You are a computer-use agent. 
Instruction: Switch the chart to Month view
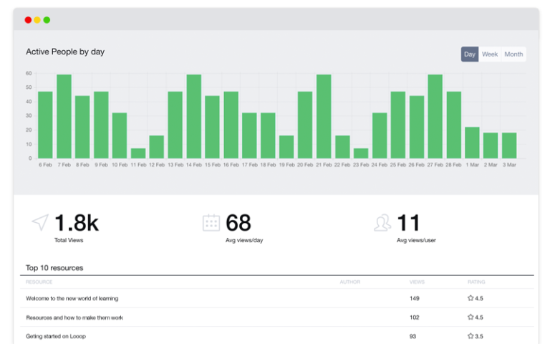point(513,54)
